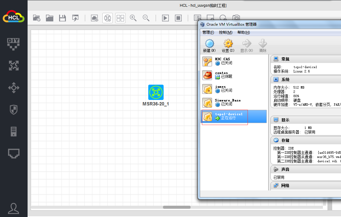
Task: Open the 帮助(H) menu in VirtualBox
Action: [x=244, y=32]
